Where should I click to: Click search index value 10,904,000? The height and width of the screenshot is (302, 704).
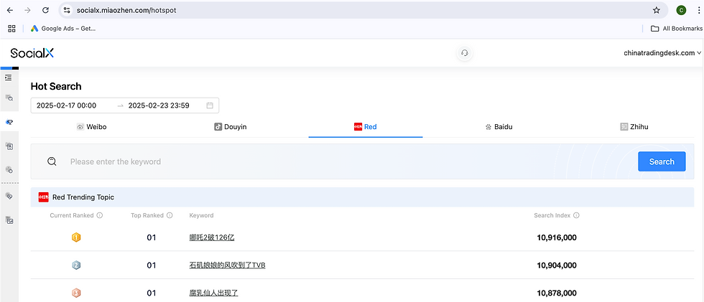click(x=557, y=265)
